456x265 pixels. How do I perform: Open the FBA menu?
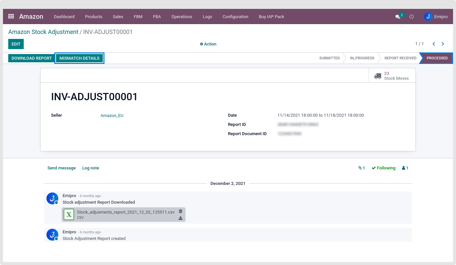(x=157, y=16)
